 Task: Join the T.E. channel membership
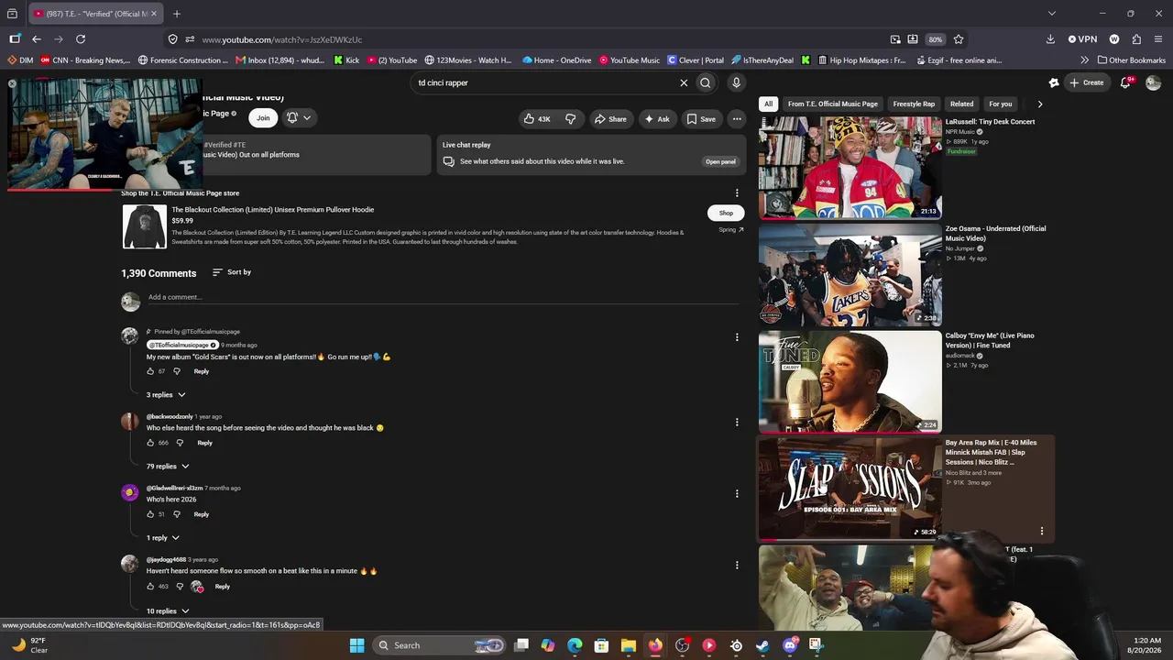tap(263, 117)
